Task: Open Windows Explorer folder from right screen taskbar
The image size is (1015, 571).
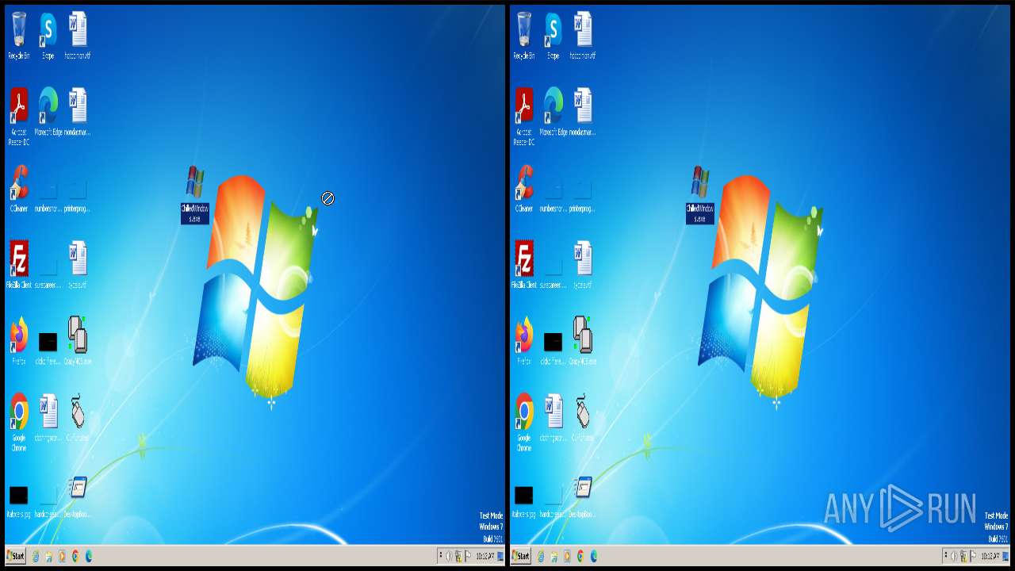Action: pos(553,556)
